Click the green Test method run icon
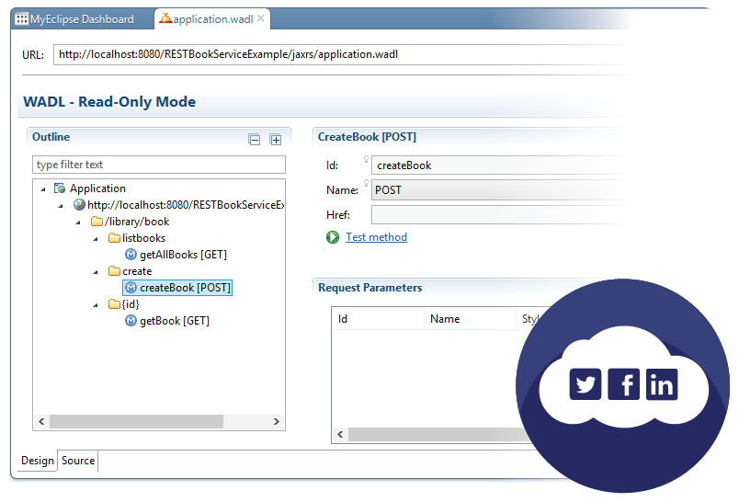Image resolution: width=739 pixels, height=502 pixels. click(333, 237)
